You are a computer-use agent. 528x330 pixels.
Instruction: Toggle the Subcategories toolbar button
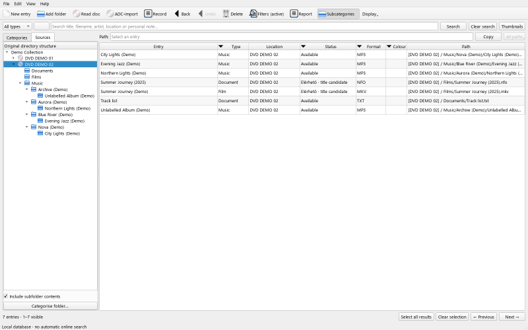[338, 14]
